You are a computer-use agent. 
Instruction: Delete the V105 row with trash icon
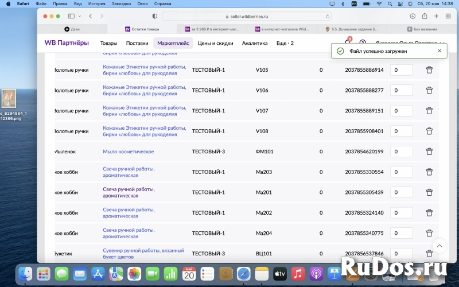pos(429,70)
